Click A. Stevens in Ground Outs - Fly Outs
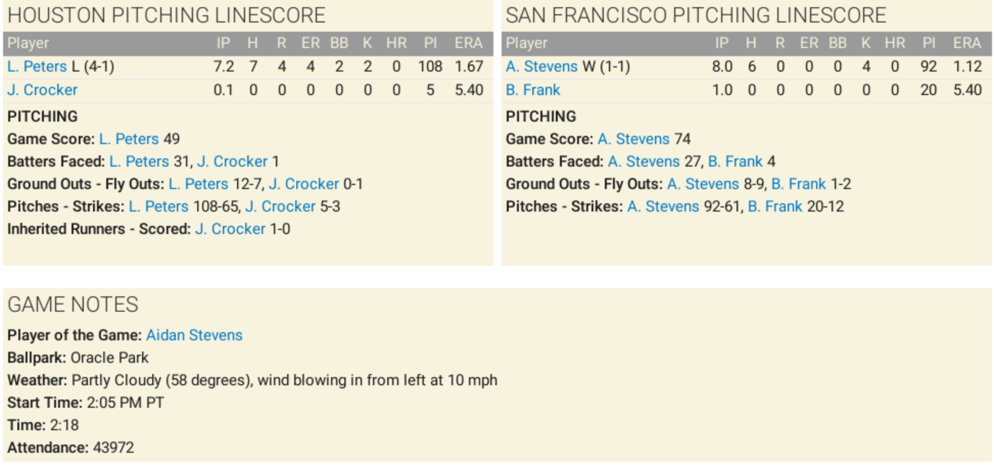 [703, 184]
